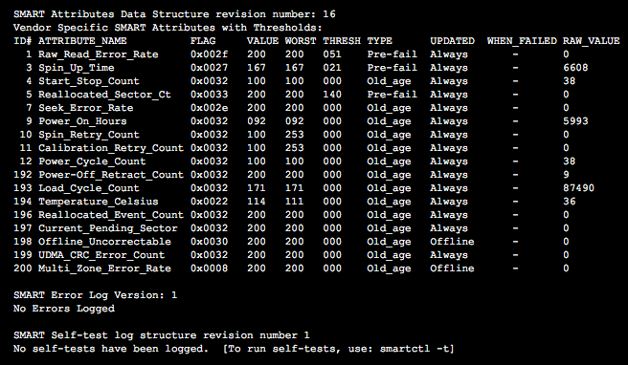Click the Temperature_Celsius attribute name
The height and width of the screenshot is (365, 628).
pyautogui.click(x=98, y=202)
